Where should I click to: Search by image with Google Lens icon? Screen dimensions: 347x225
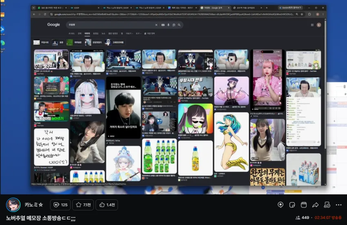pyautogui.click(x=174, y=25)
